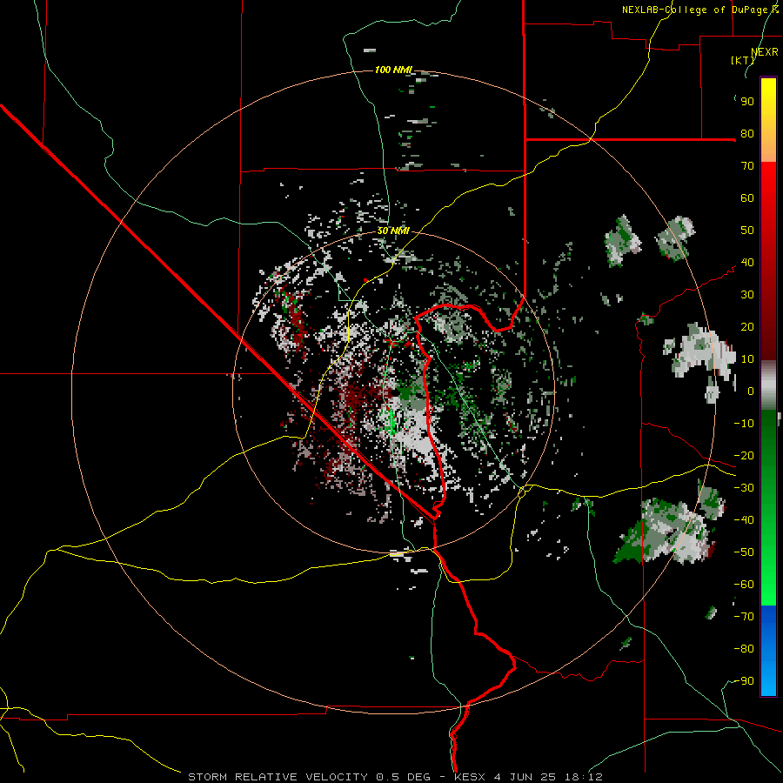Screen dimensions: 783x783
Task: Click the NEXR label above the legend
Action: pyautogui.click(x=765, y=52)
